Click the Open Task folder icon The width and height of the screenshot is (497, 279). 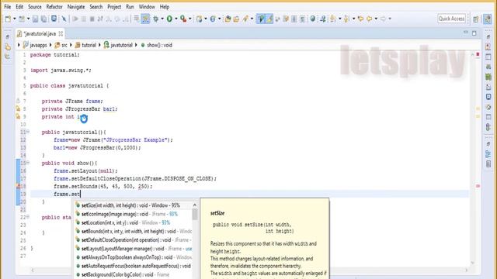[x=236, y=19]
